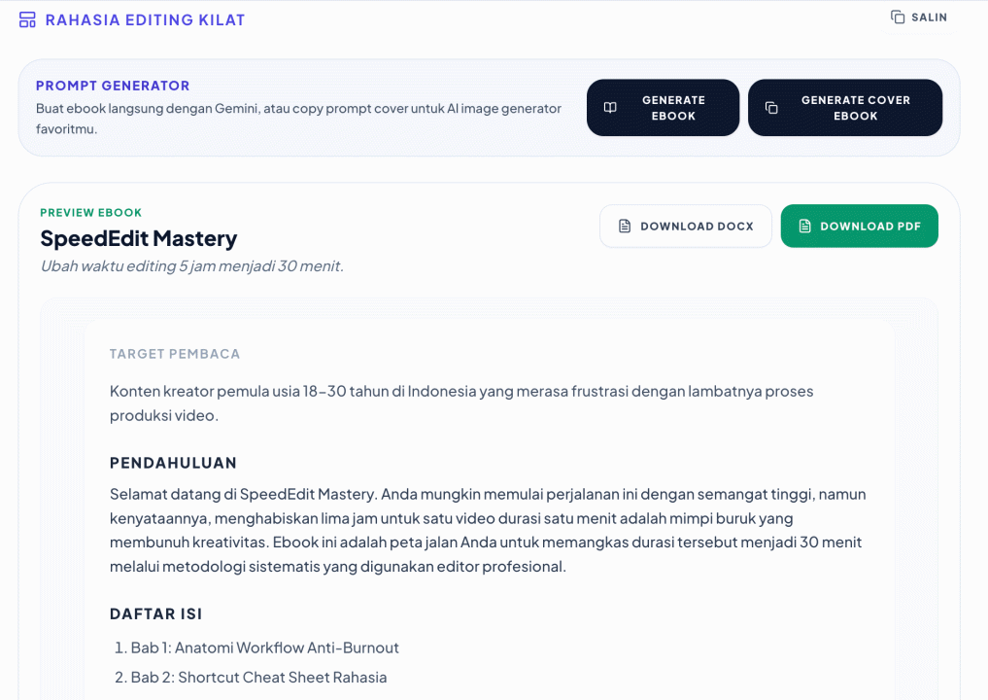Download the ebook as DOCX

[x=686, y=226]
